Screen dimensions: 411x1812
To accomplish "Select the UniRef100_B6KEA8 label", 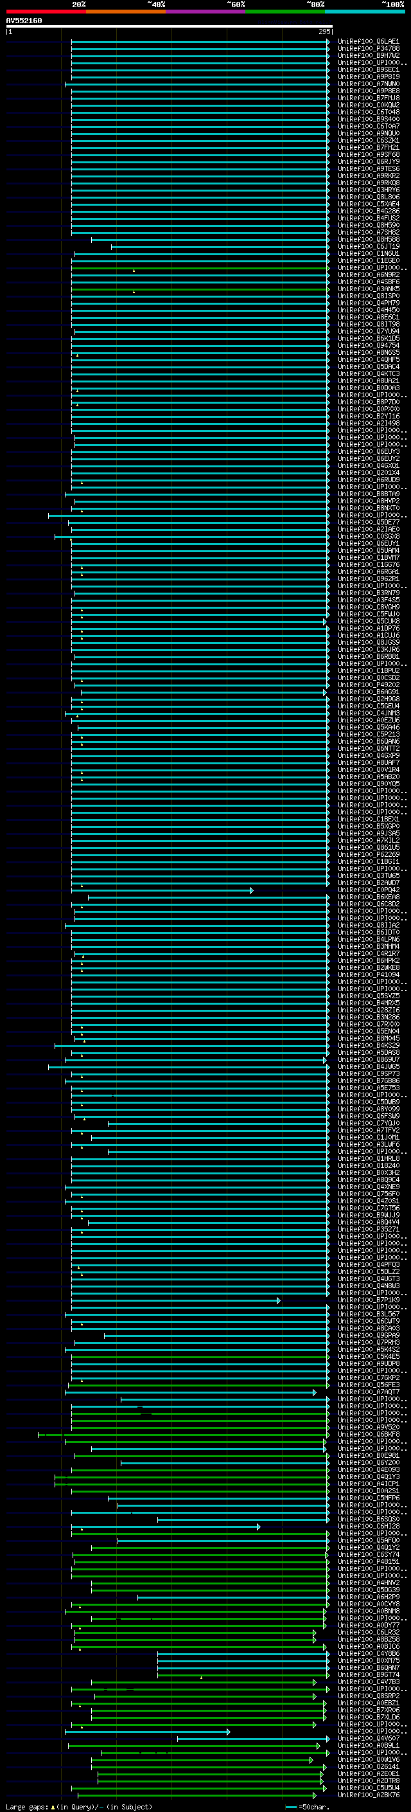I will click(x=368, y=897).
